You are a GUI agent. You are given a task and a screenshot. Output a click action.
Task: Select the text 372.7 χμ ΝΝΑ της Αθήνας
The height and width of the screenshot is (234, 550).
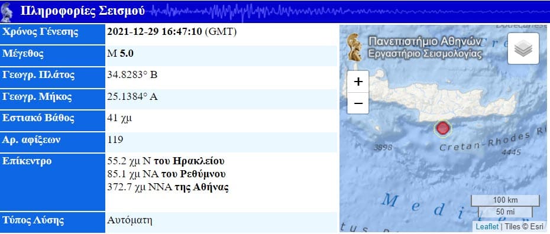tap(168, 187)
